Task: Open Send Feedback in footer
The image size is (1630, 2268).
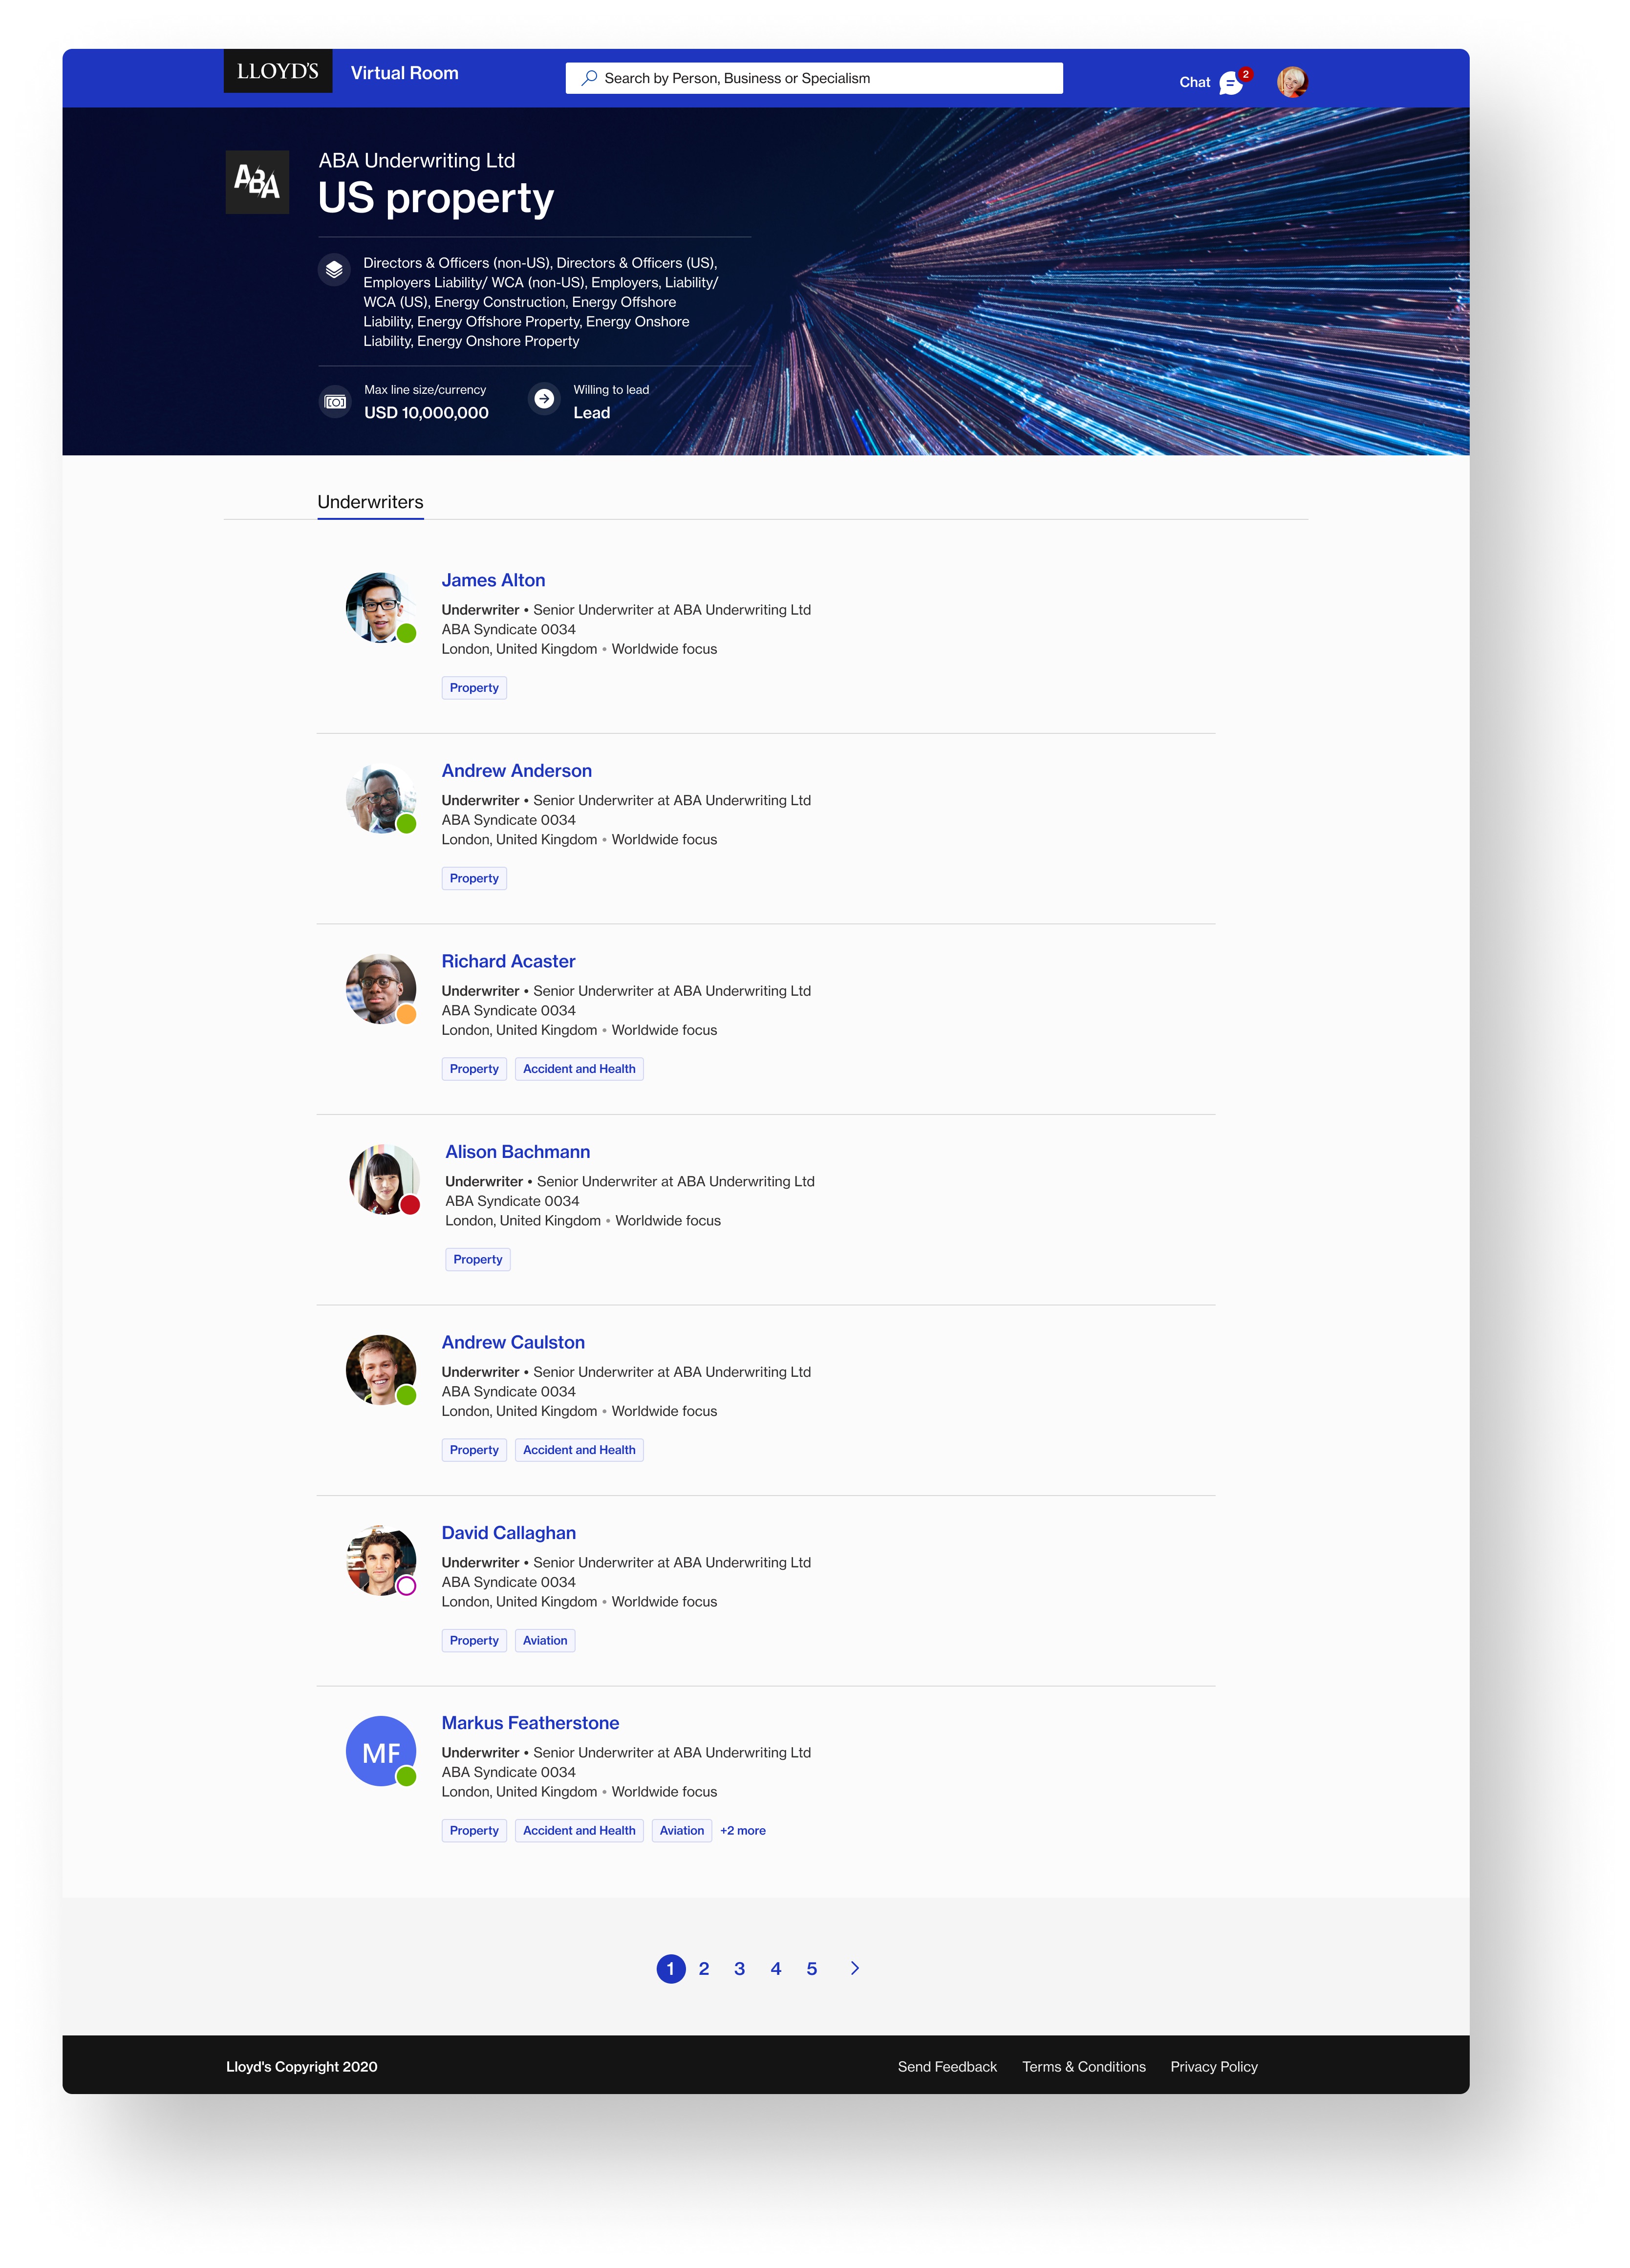Action: [947, 2067]
